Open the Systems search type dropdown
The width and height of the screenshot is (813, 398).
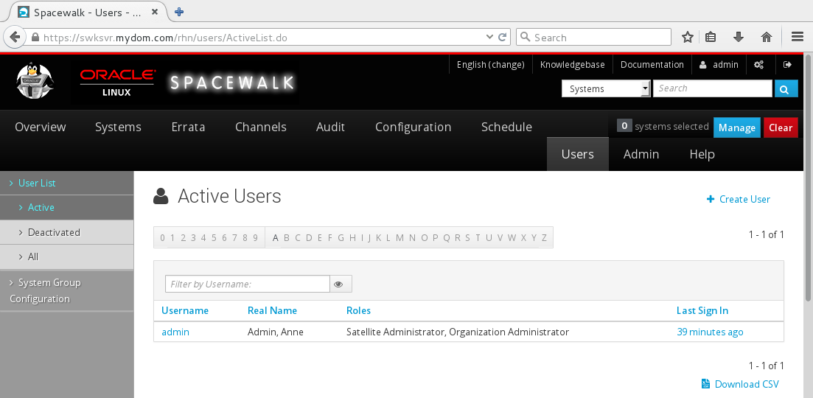coord(606,89)
